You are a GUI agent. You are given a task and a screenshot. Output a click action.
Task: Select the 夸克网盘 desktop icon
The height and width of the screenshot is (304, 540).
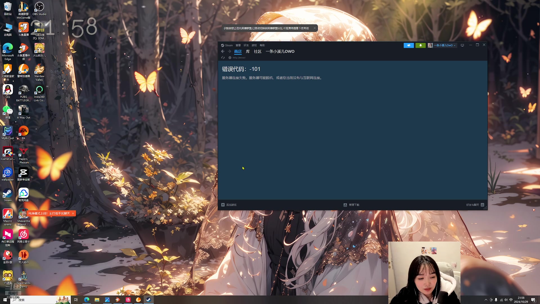click(x=24, y=195)
